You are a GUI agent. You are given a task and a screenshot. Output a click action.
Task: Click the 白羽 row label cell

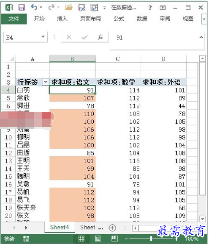(x=33, y=90)
